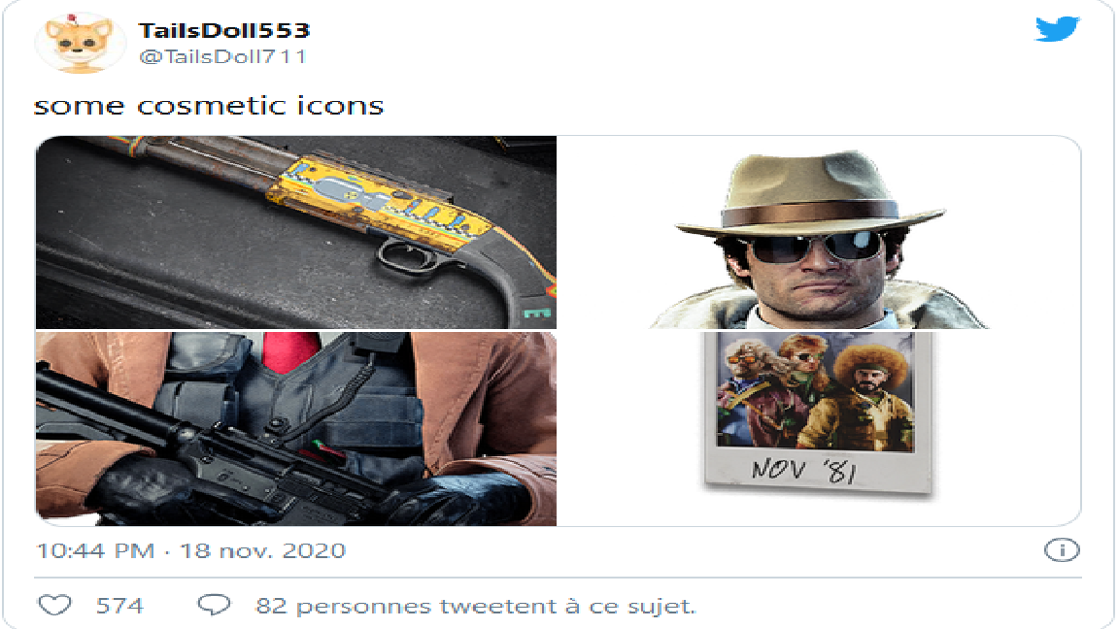This screenshot has height=629, width=1119.
Task: Click the NOV '81 handwritten caption
Action: [804, 470]
